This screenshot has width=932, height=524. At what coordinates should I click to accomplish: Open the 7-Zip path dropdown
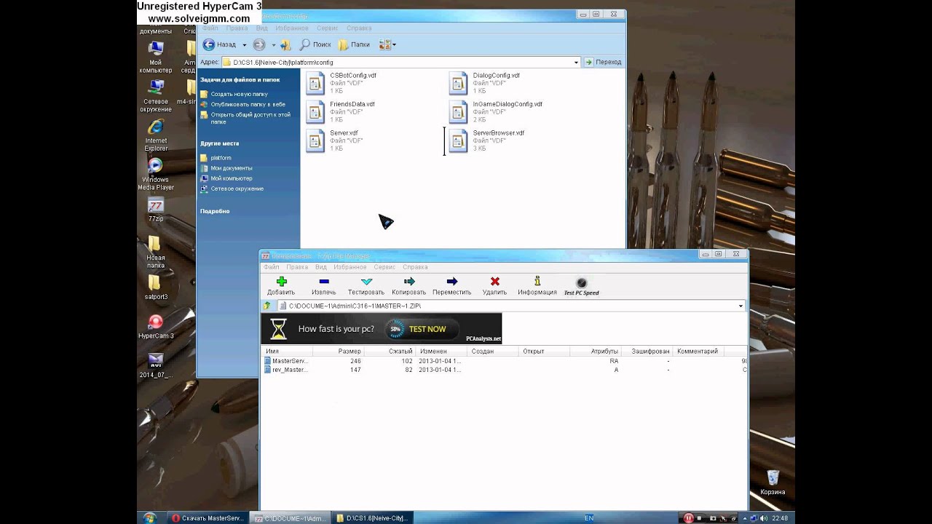[741, 306]
